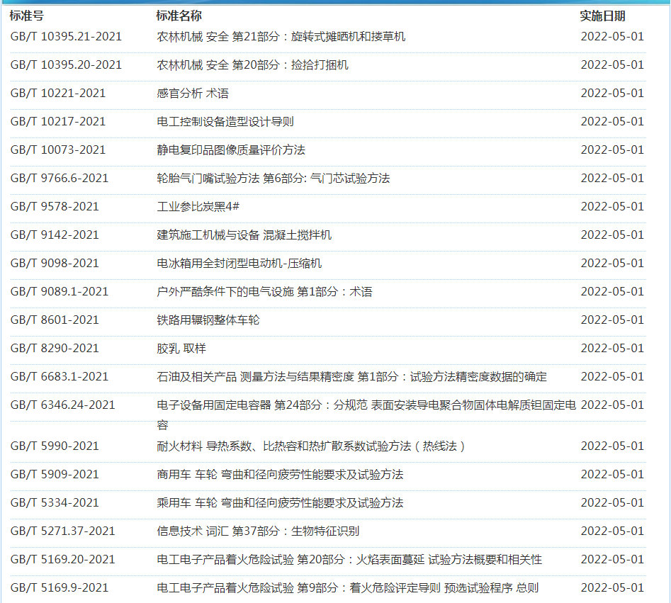This screenshot has height=603, width=671.
Task: Open 感官分析 术语 standard name
Action: 193,93
